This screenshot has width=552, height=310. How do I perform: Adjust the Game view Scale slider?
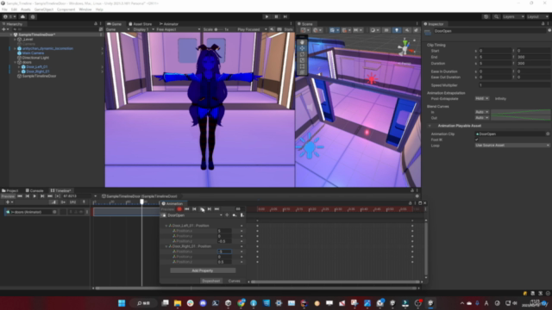pos(218,29)
